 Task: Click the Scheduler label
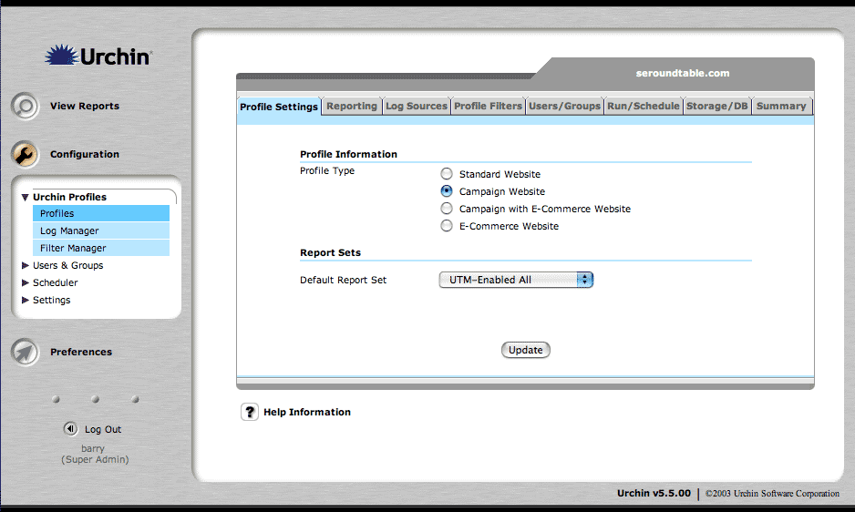(55, 282)
